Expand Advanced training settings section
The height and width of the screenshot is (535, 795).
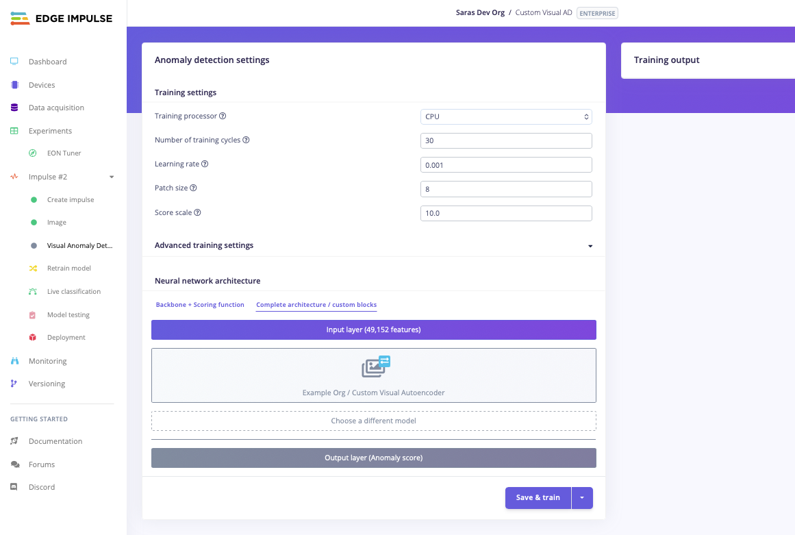[x=590, y=246]
